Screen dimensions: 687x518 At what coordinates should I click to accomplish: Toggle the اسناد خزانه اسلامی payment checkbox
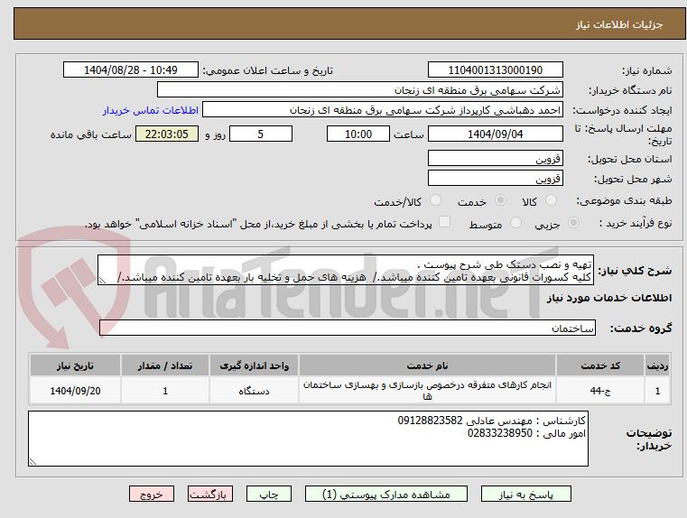pyautogui.click(x=445, y=222)
